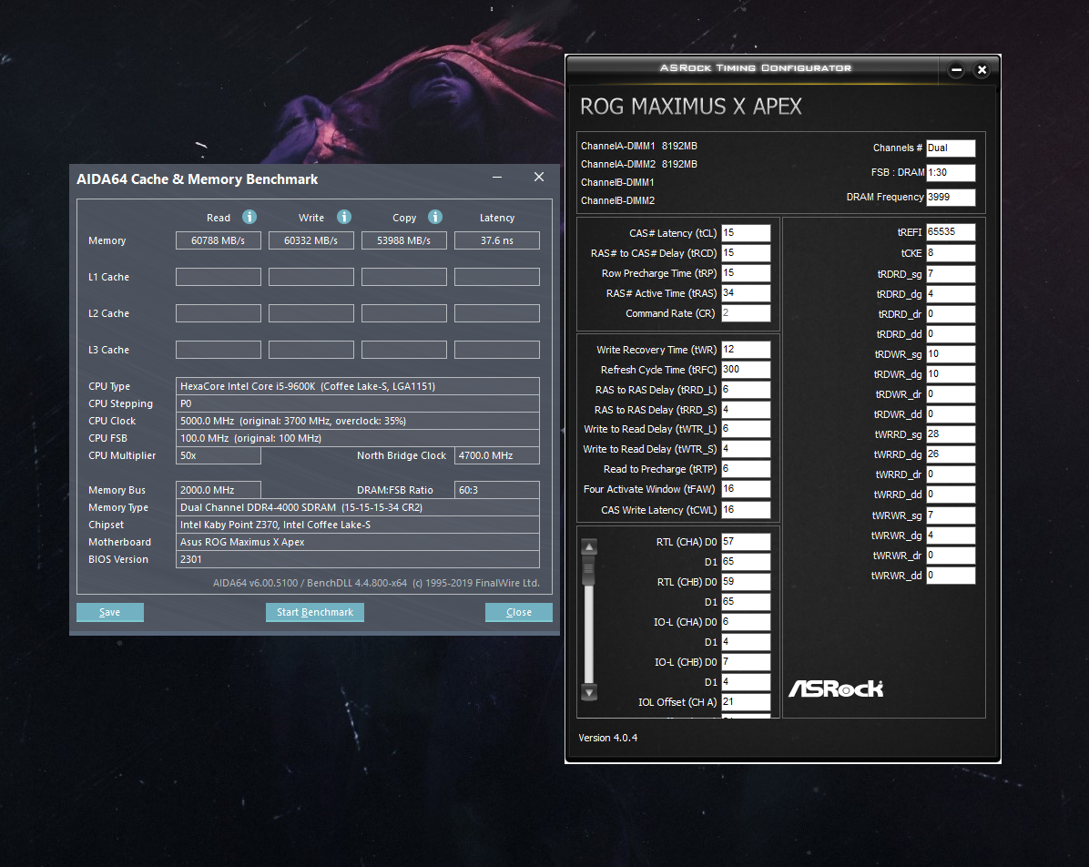The height and width of the screenshot is (867, 1089).
Task: Select the tRDRD_dg field
Action: (951, 294)
